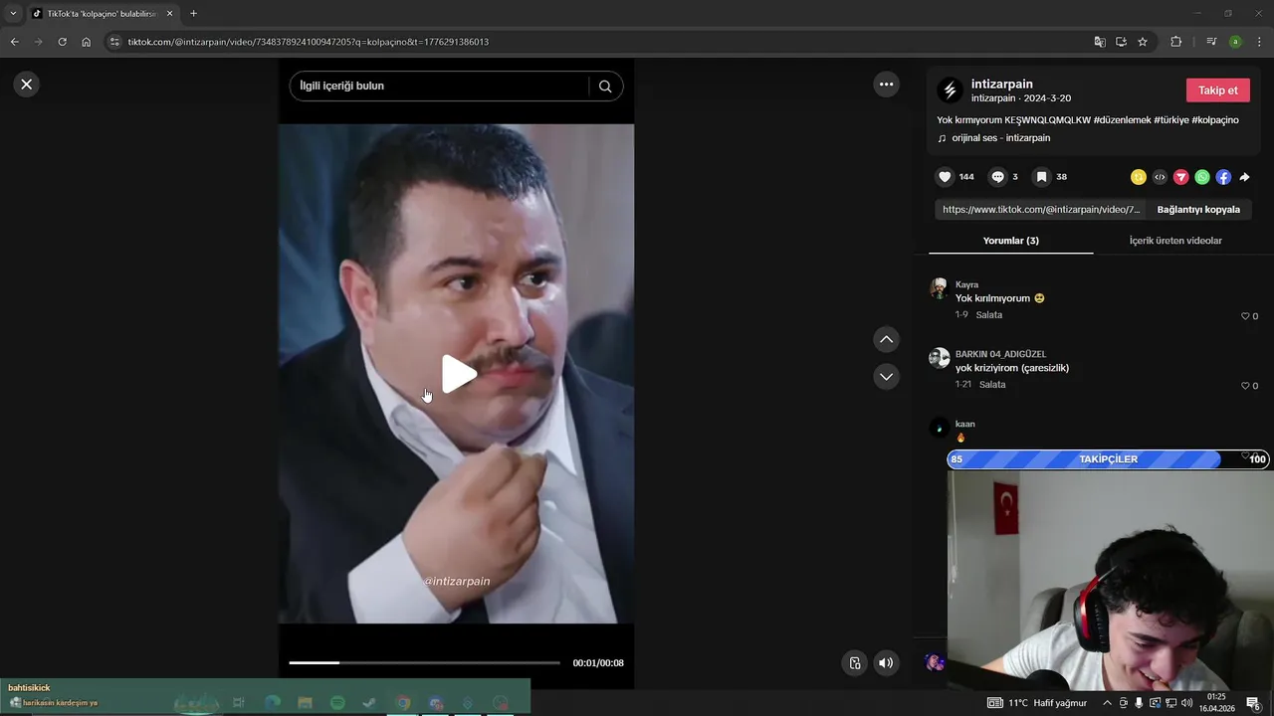The height and width of the screenshot is (716, 1274).
Task: Toggle auto-scroll icon beside volume
Action: coord(854,663)
